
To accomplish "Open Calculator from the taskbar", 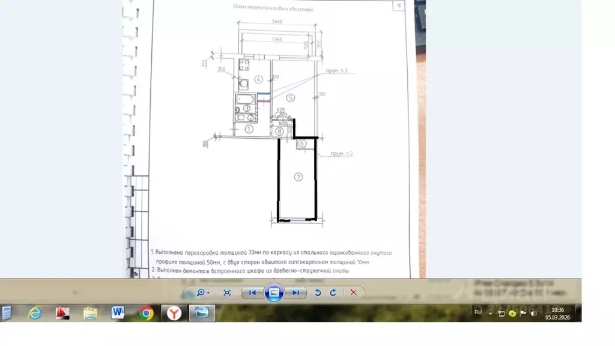I will click(7, 313).
